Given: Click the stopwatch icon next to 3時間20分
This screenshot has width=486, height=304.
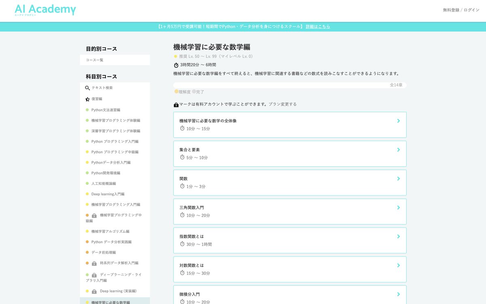Looking at the screenshot, I should click(176, 65).
